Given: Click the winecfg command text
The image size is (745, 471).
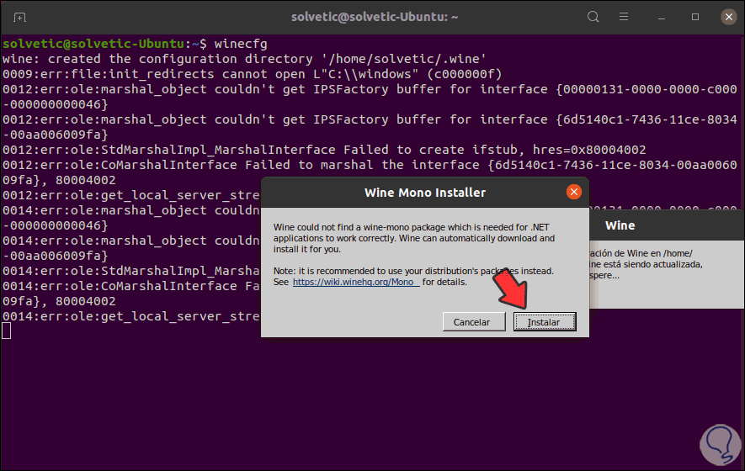Looking at the screenshot, I should point(241,44).
